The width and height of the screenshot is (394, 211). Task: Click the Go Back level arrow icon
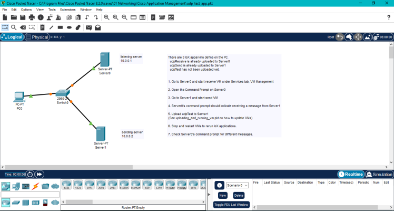(x=340, y=37)
